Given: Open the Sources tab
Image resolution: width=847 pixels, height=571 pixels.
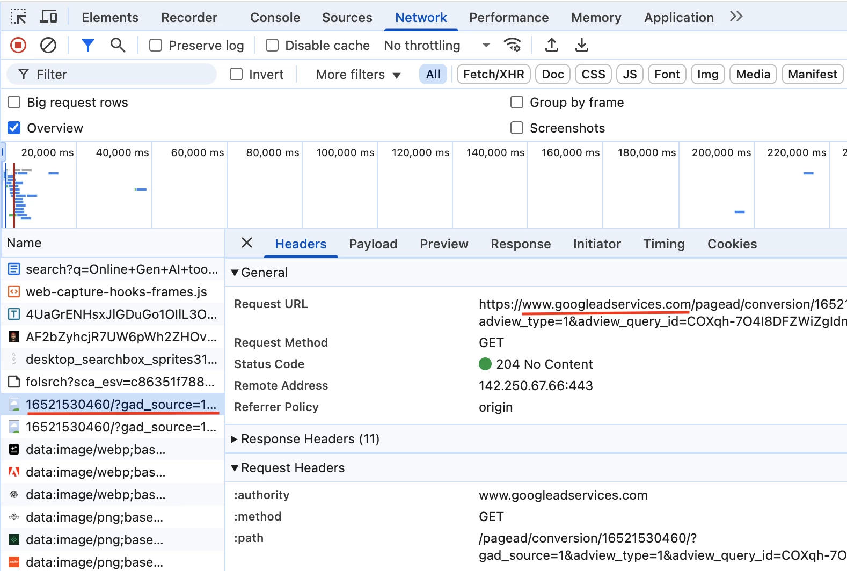Looking at the screenshot, I should coord(347,18).
